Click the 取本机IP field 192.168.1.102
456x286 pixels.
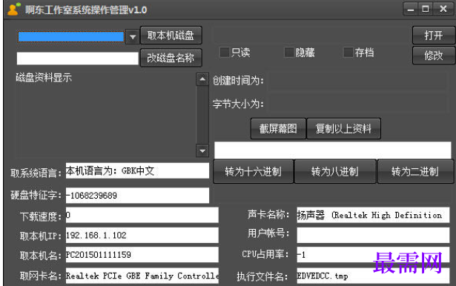coord(142,235)
